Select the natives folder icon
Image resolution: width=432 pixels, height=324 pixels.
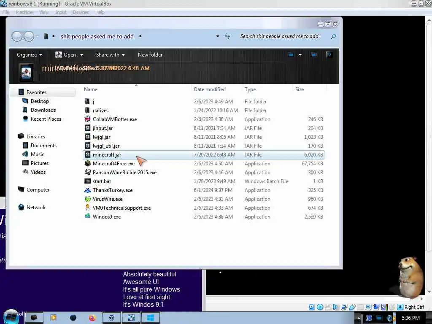click(87, 110)
